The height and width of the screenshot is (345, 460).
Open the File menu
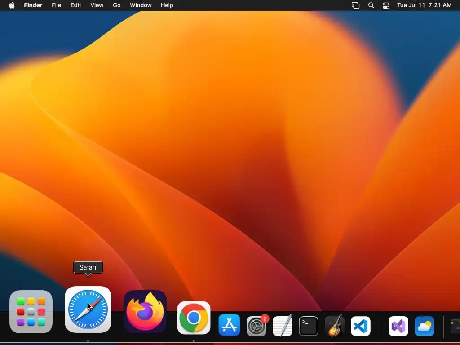[56, 5]
